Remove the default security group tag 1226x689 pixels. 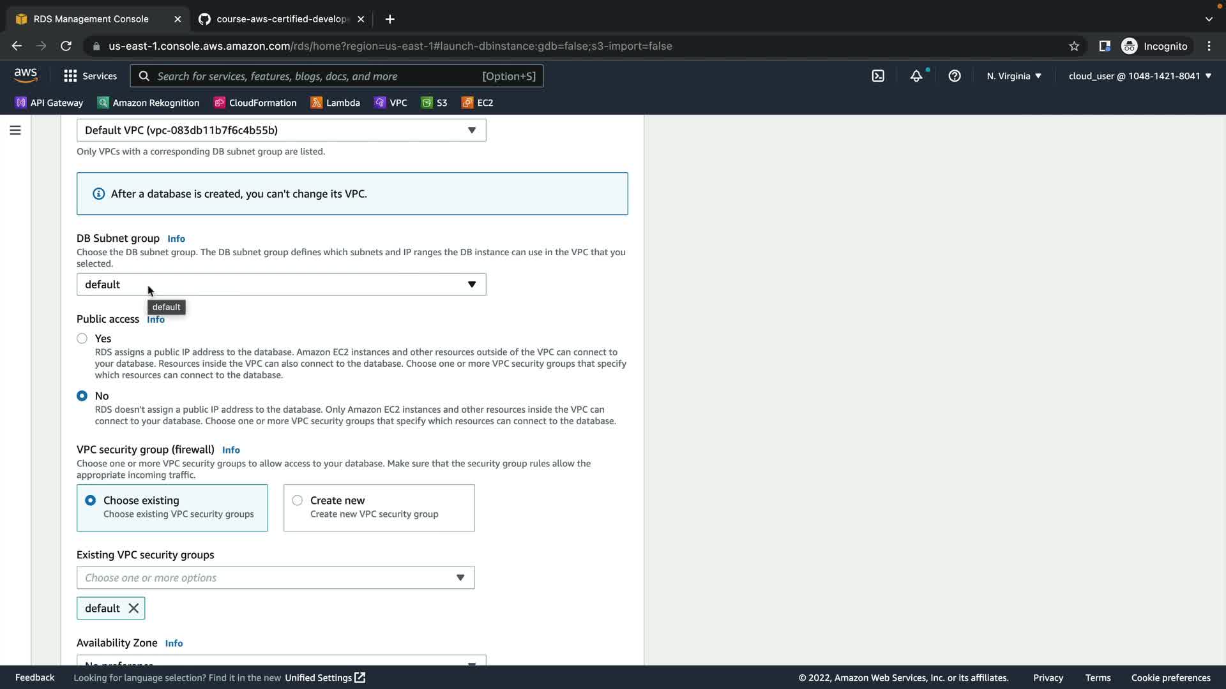[x=133, y=608]
